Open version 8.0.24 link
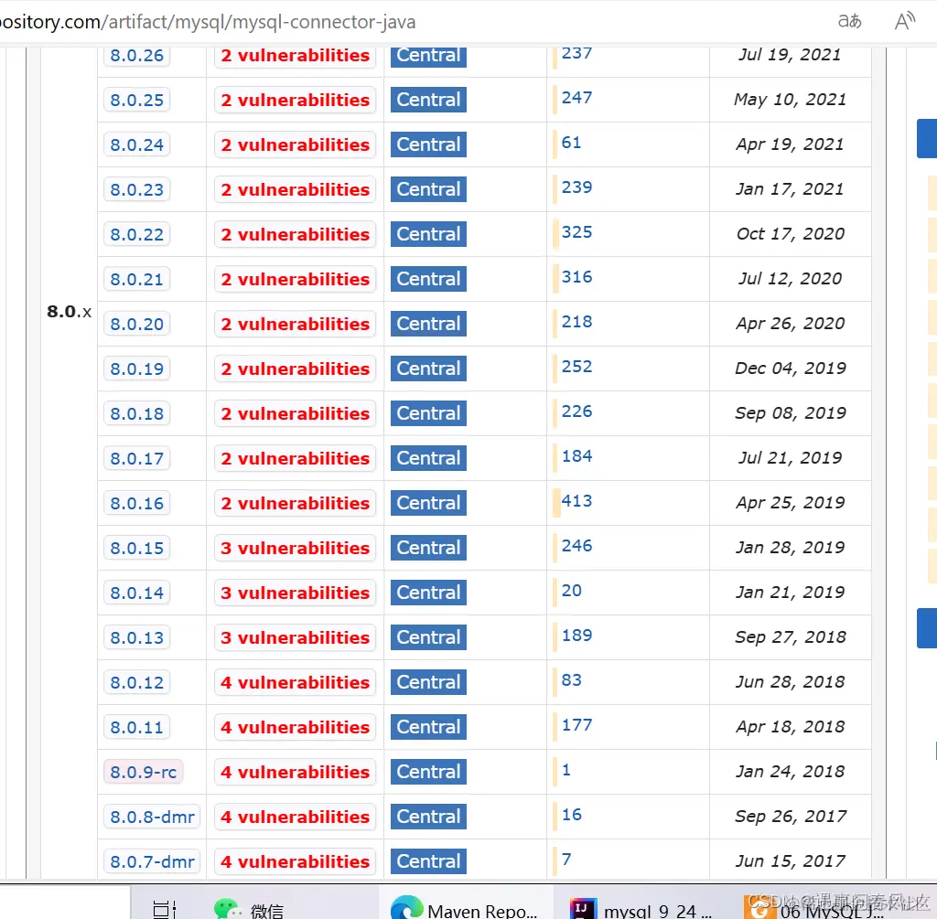Screen dimensions: 937x919 point(137,144)
